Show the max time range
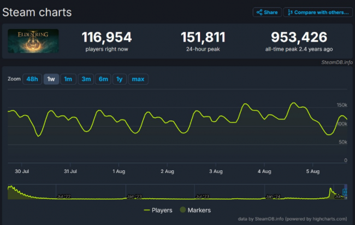This screenshot has height=225, width=355. coord(138,79)
